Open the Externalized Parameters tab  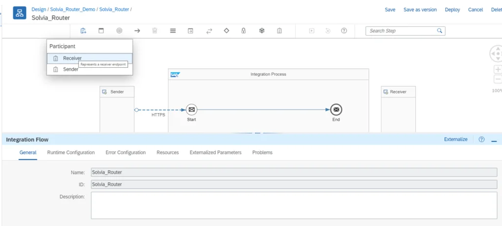(215, 152)
